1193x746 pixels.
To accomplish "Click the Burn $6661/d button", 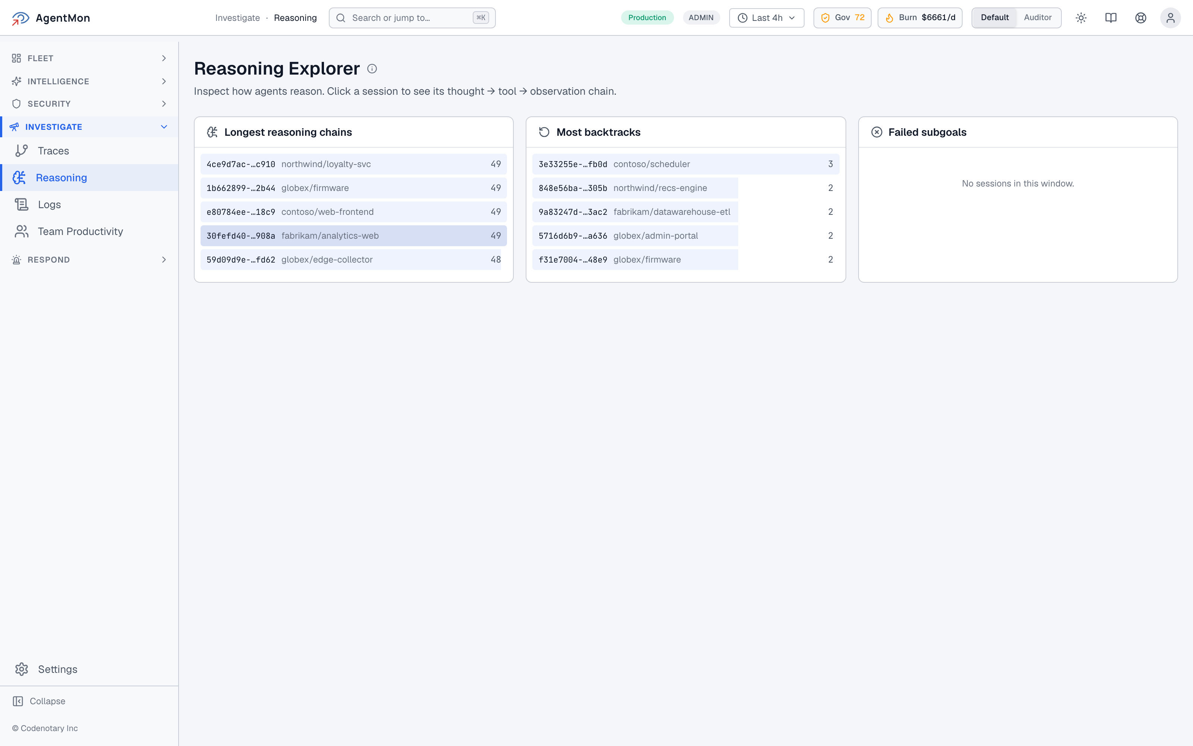I will click(920, 18).
